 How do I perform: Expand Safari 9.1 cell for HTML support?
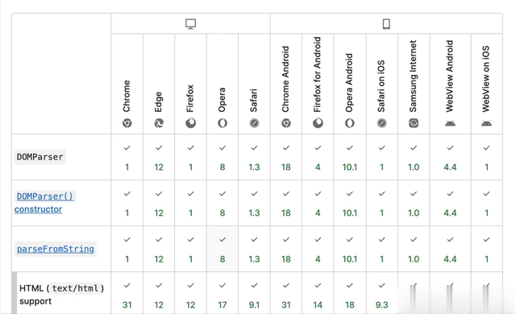[254, 293]
